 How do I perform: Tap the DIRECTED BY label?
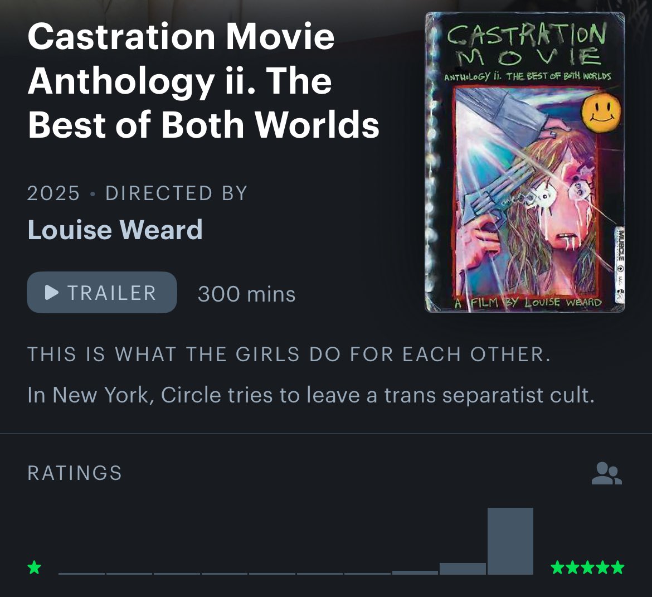tap(176, 193)
